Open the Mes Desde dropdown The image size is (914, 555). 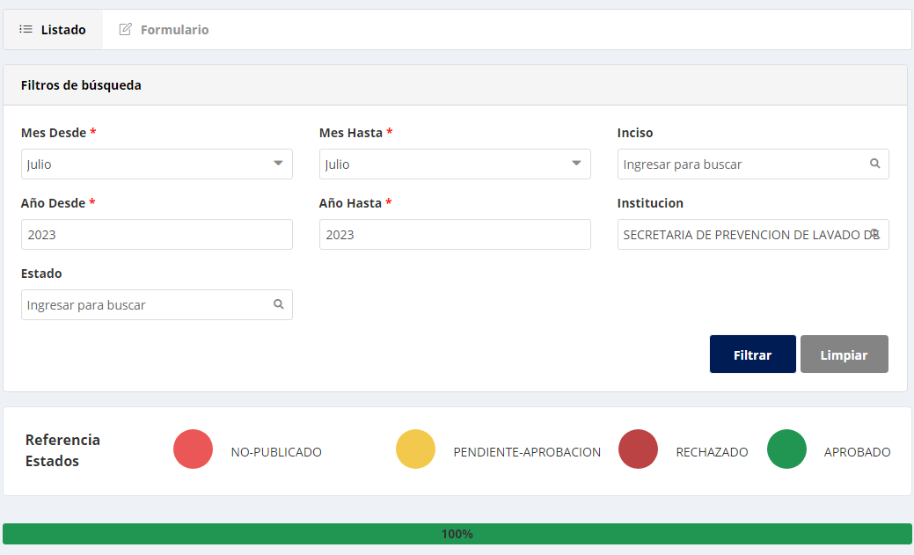(x=157, y=164)
